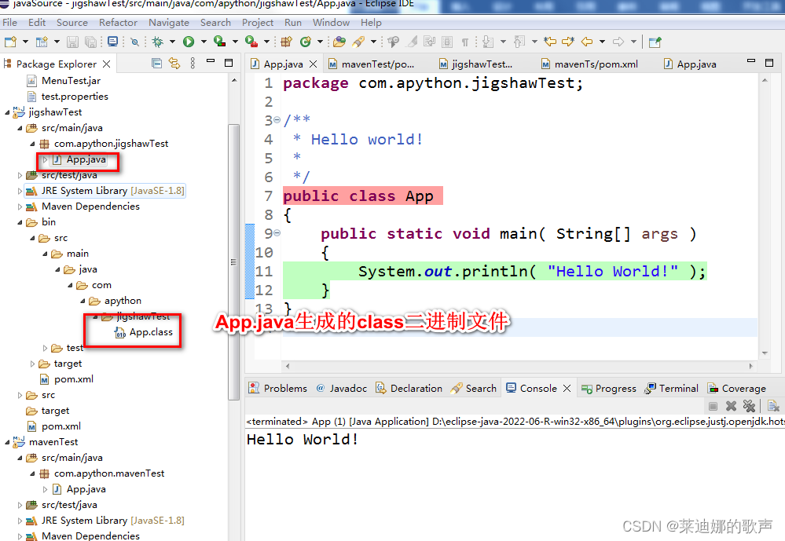Image resolution: width=785 pixels, height=541 pixels.
Task: Select test.properties file
Action: click(x=67, y=96)
